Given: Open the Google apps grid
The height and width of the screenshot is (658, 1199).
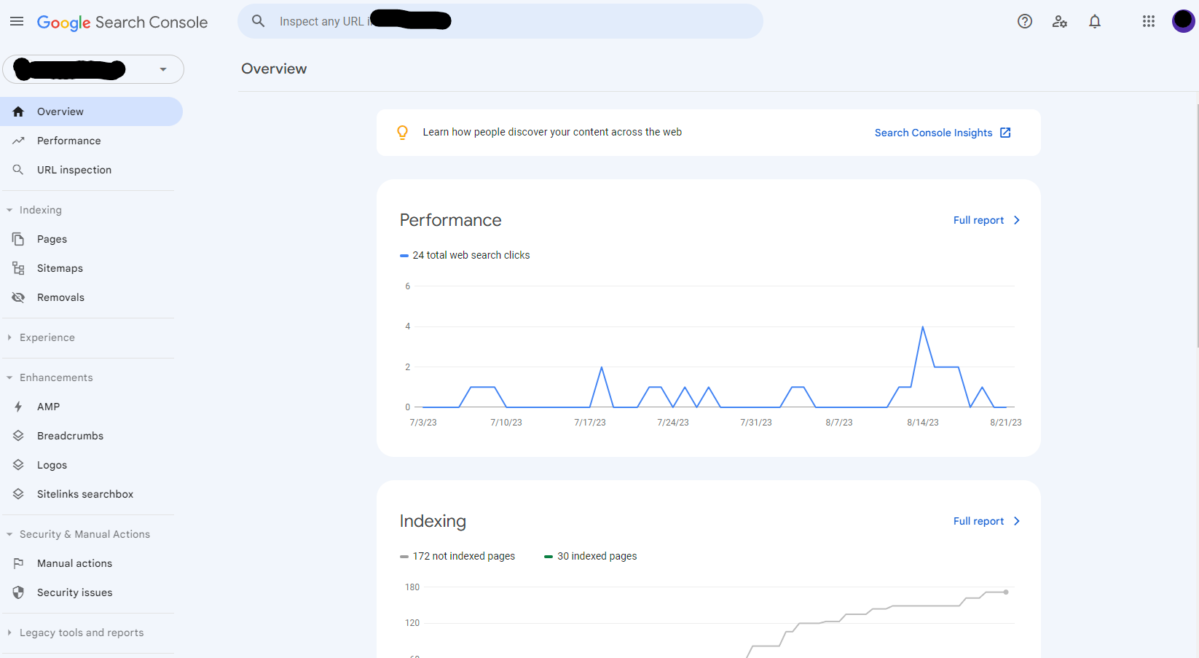Looking at the screenshot, I should click(1149, 21).
